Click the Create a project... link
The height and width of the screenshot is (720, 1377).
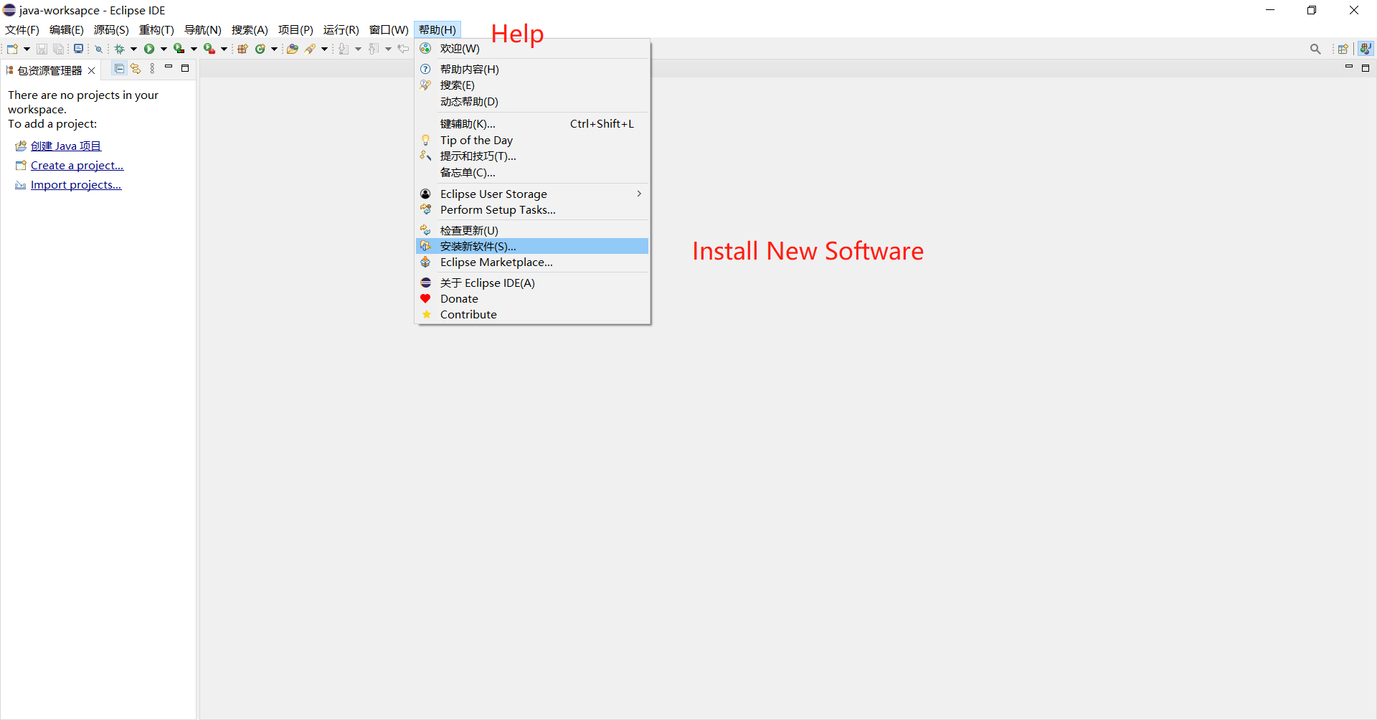[77, 165]
